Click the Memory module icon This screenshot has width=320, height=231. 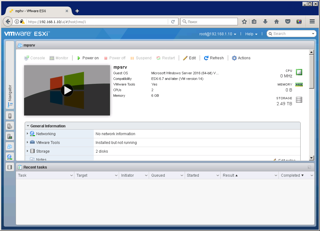pyautogui.click(x=299, y=85)
